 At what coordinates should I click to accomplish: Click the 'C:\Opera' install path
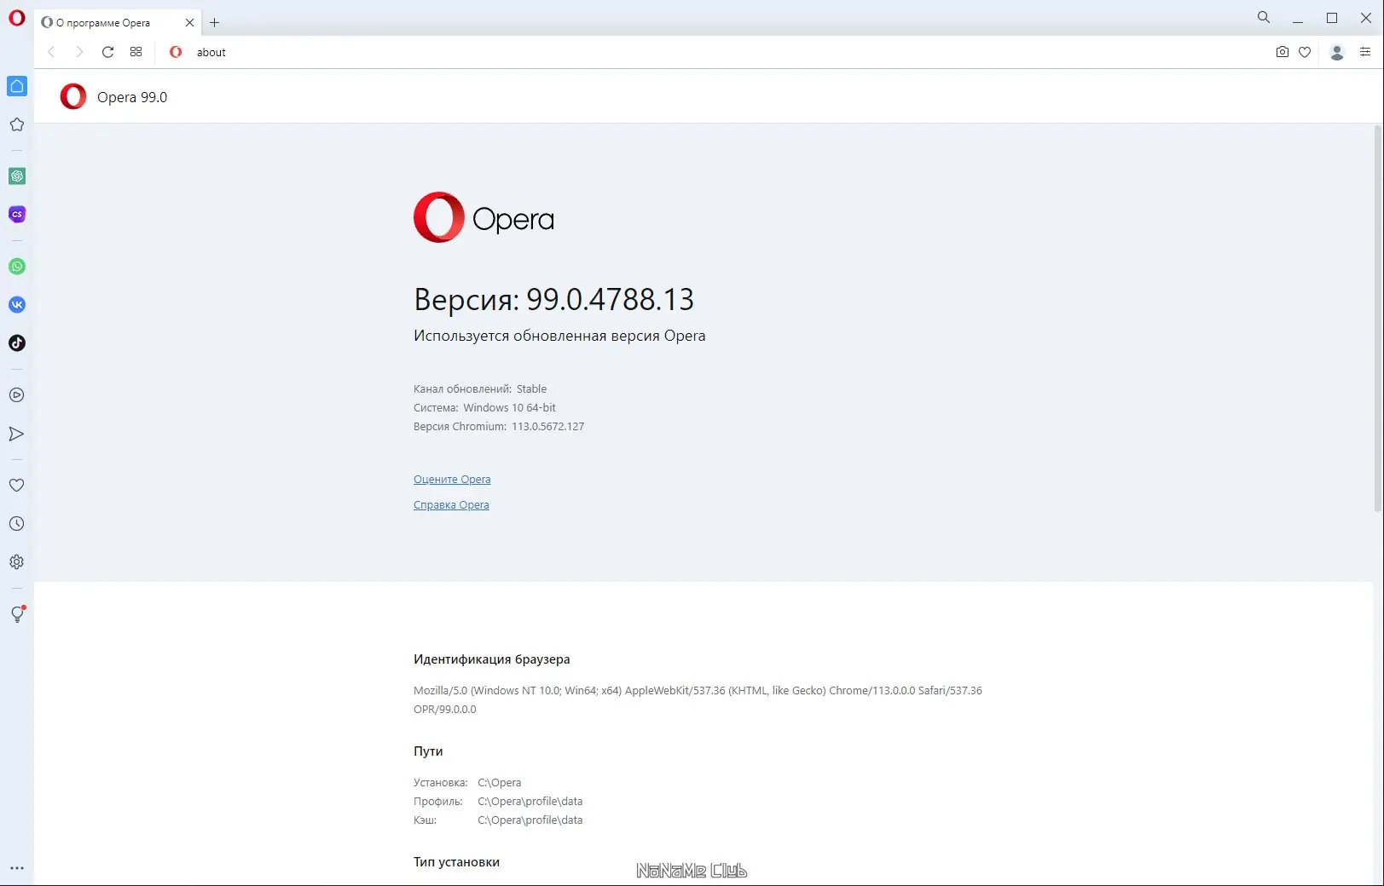pyautogui.click(x=499, y=783)
